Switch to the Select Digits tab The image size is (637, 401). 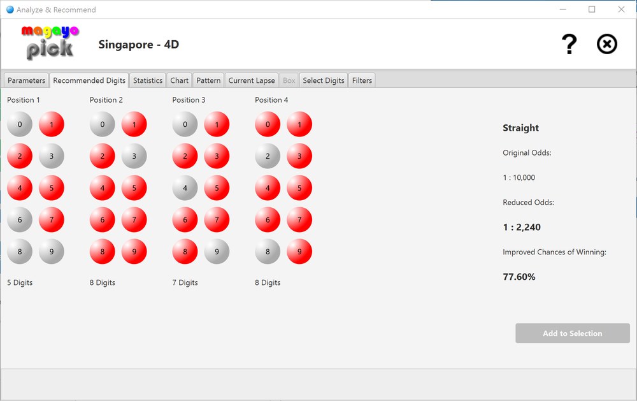pos(324,80)
